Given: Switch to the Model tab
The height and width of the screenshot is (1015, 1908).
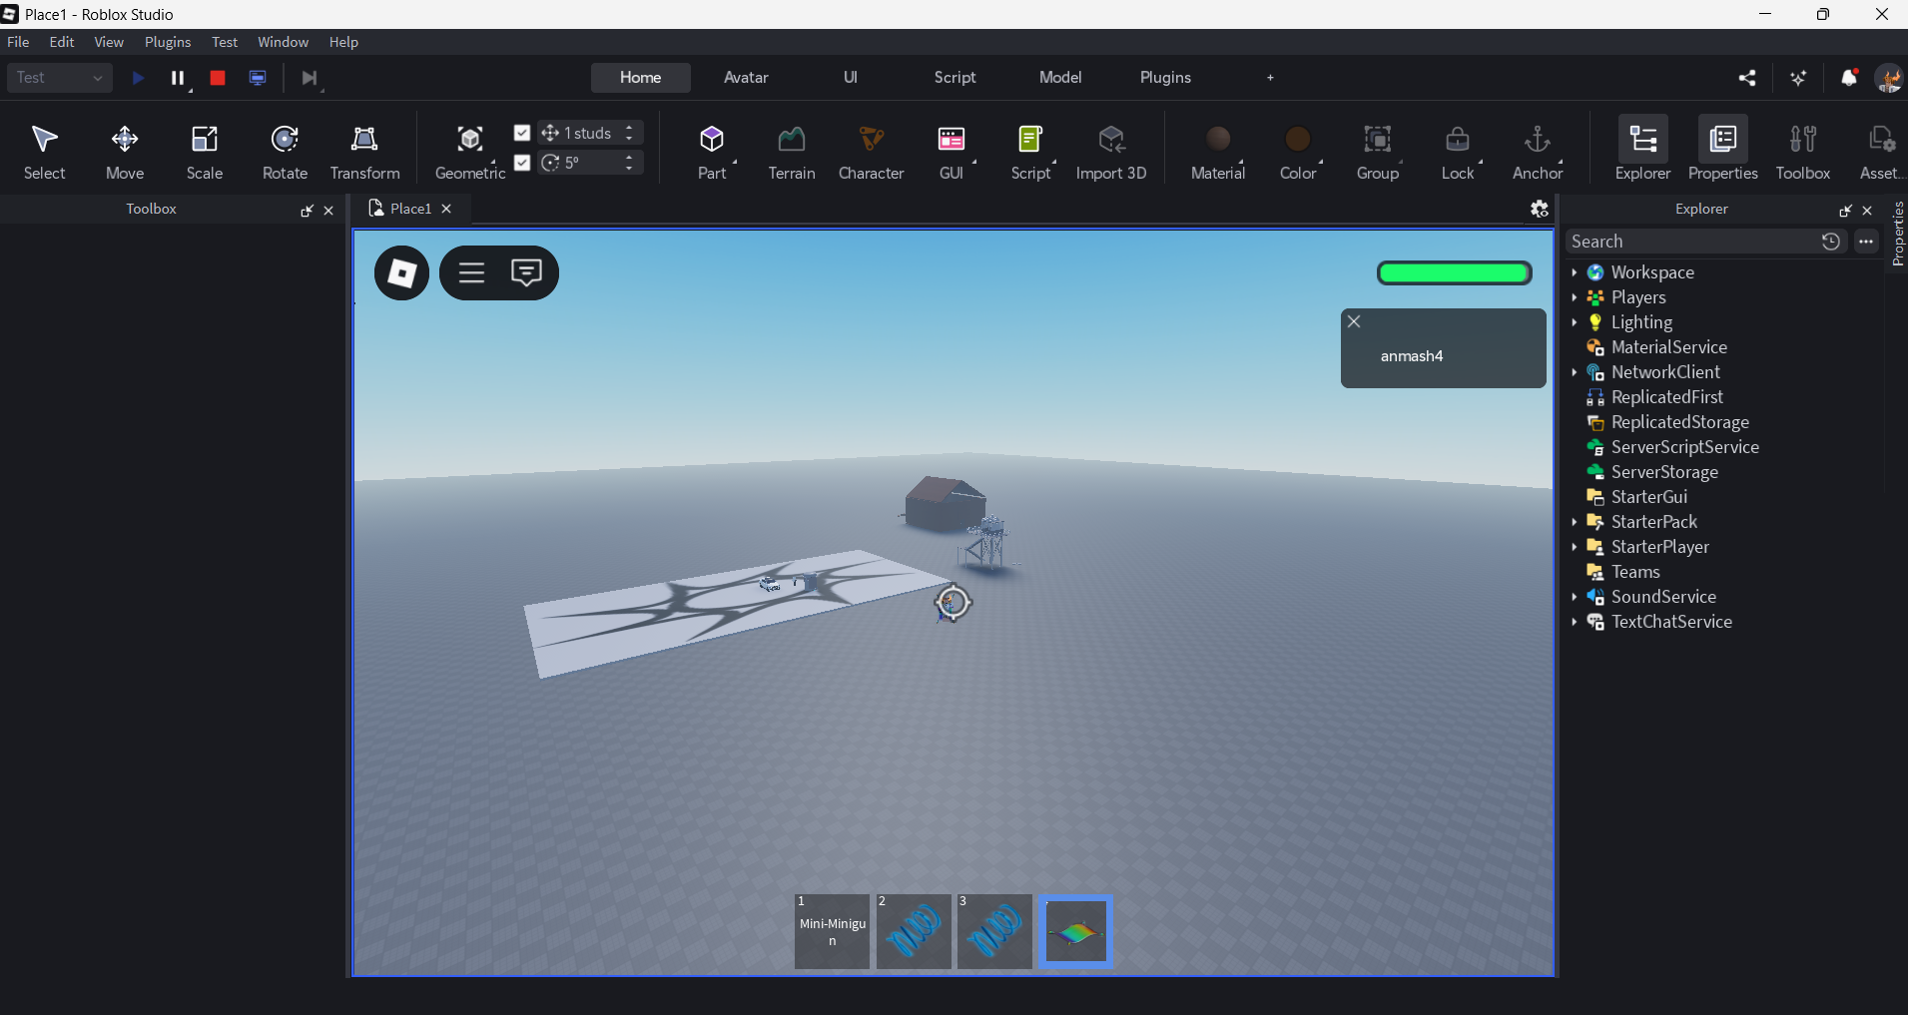Looking at the screenshot, I should pyautogui.click(x=1059, y=78).
